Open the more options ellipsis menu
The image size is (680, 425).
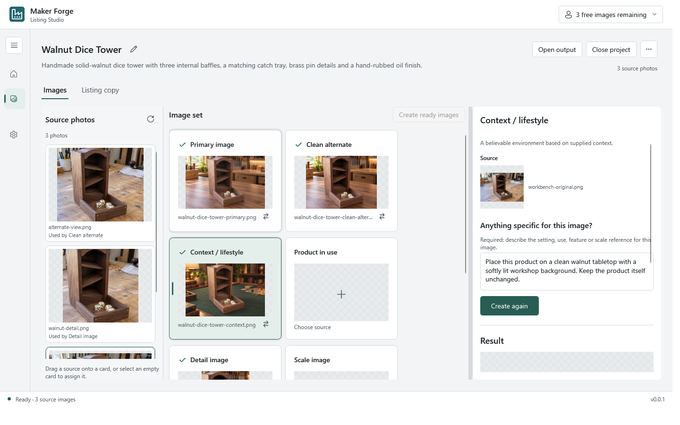click(x=649, y=49)
